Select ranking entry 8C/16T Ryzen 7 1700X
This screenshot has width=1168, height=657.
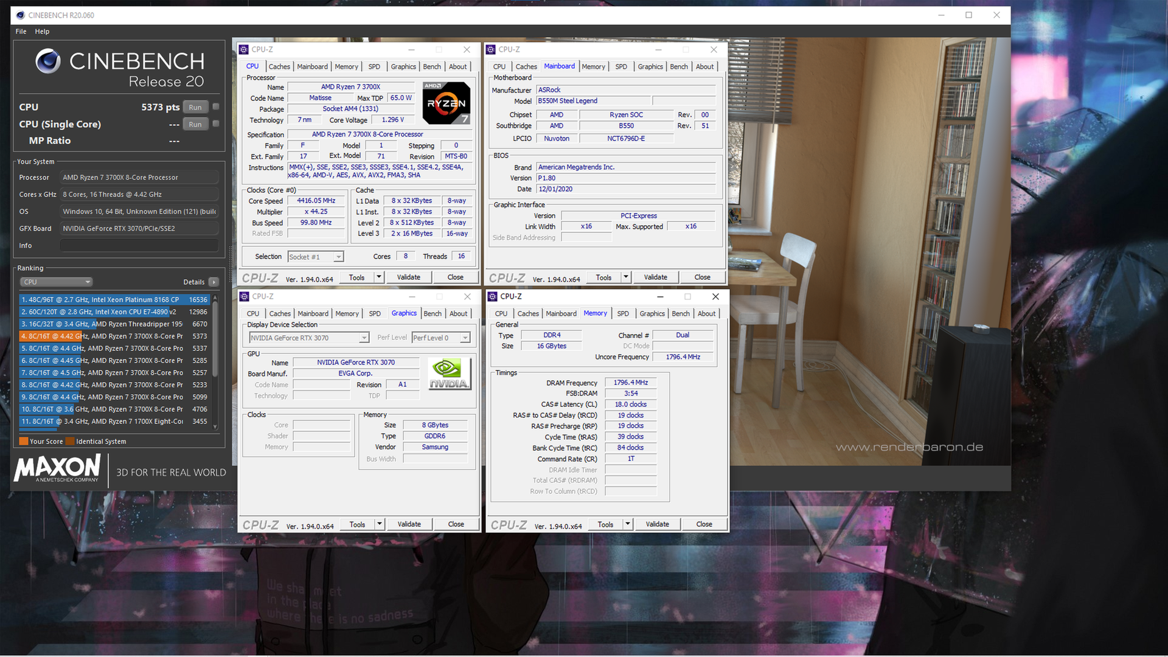pyautogui.click(x=114, y=421)
